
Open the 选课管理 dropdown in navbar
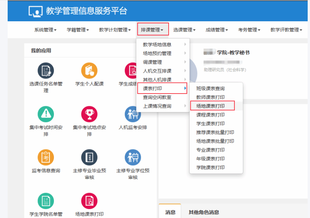(x=184, y=30)
